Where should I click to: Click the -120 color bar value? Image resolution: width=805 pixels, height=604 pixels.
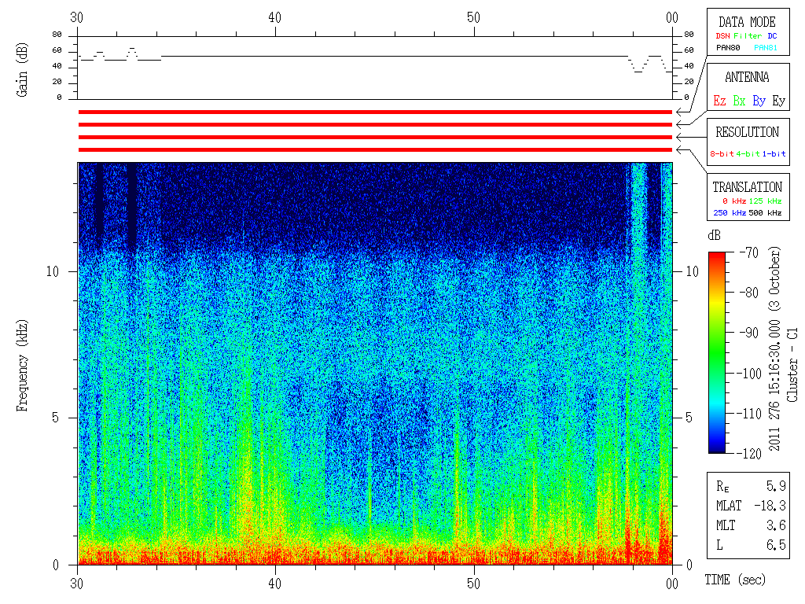click(x=751, y=453)
